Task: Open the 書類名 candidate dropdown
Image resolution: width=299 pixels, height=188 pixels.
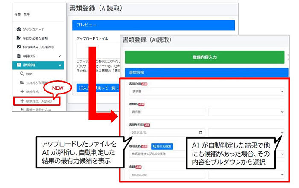Action: (x=246, y=111)
